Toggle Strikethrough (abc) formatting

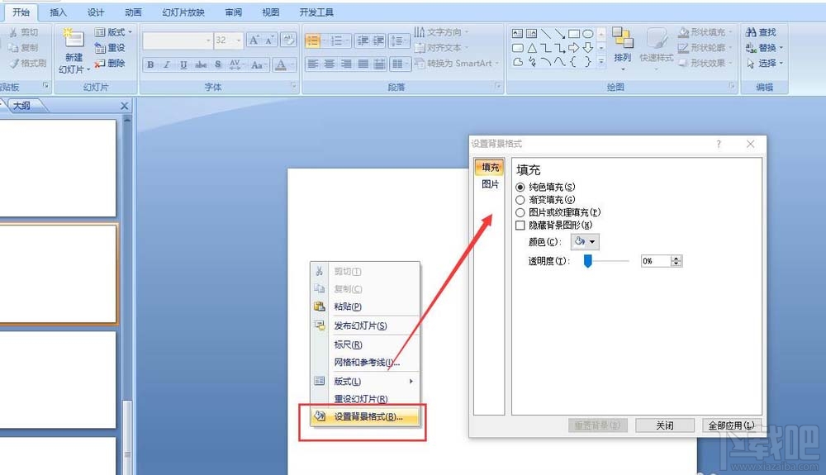[x=201, y=64]
